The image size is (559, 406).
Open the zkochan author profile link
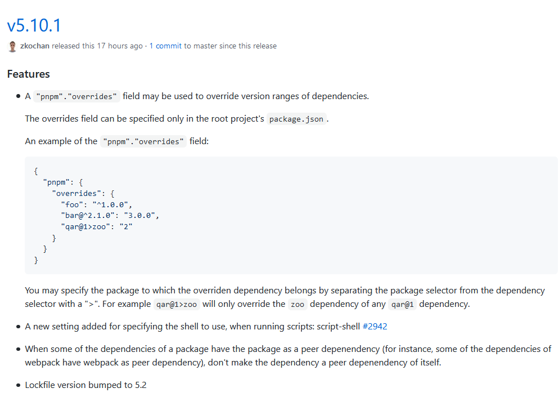[x=34, y=46]
